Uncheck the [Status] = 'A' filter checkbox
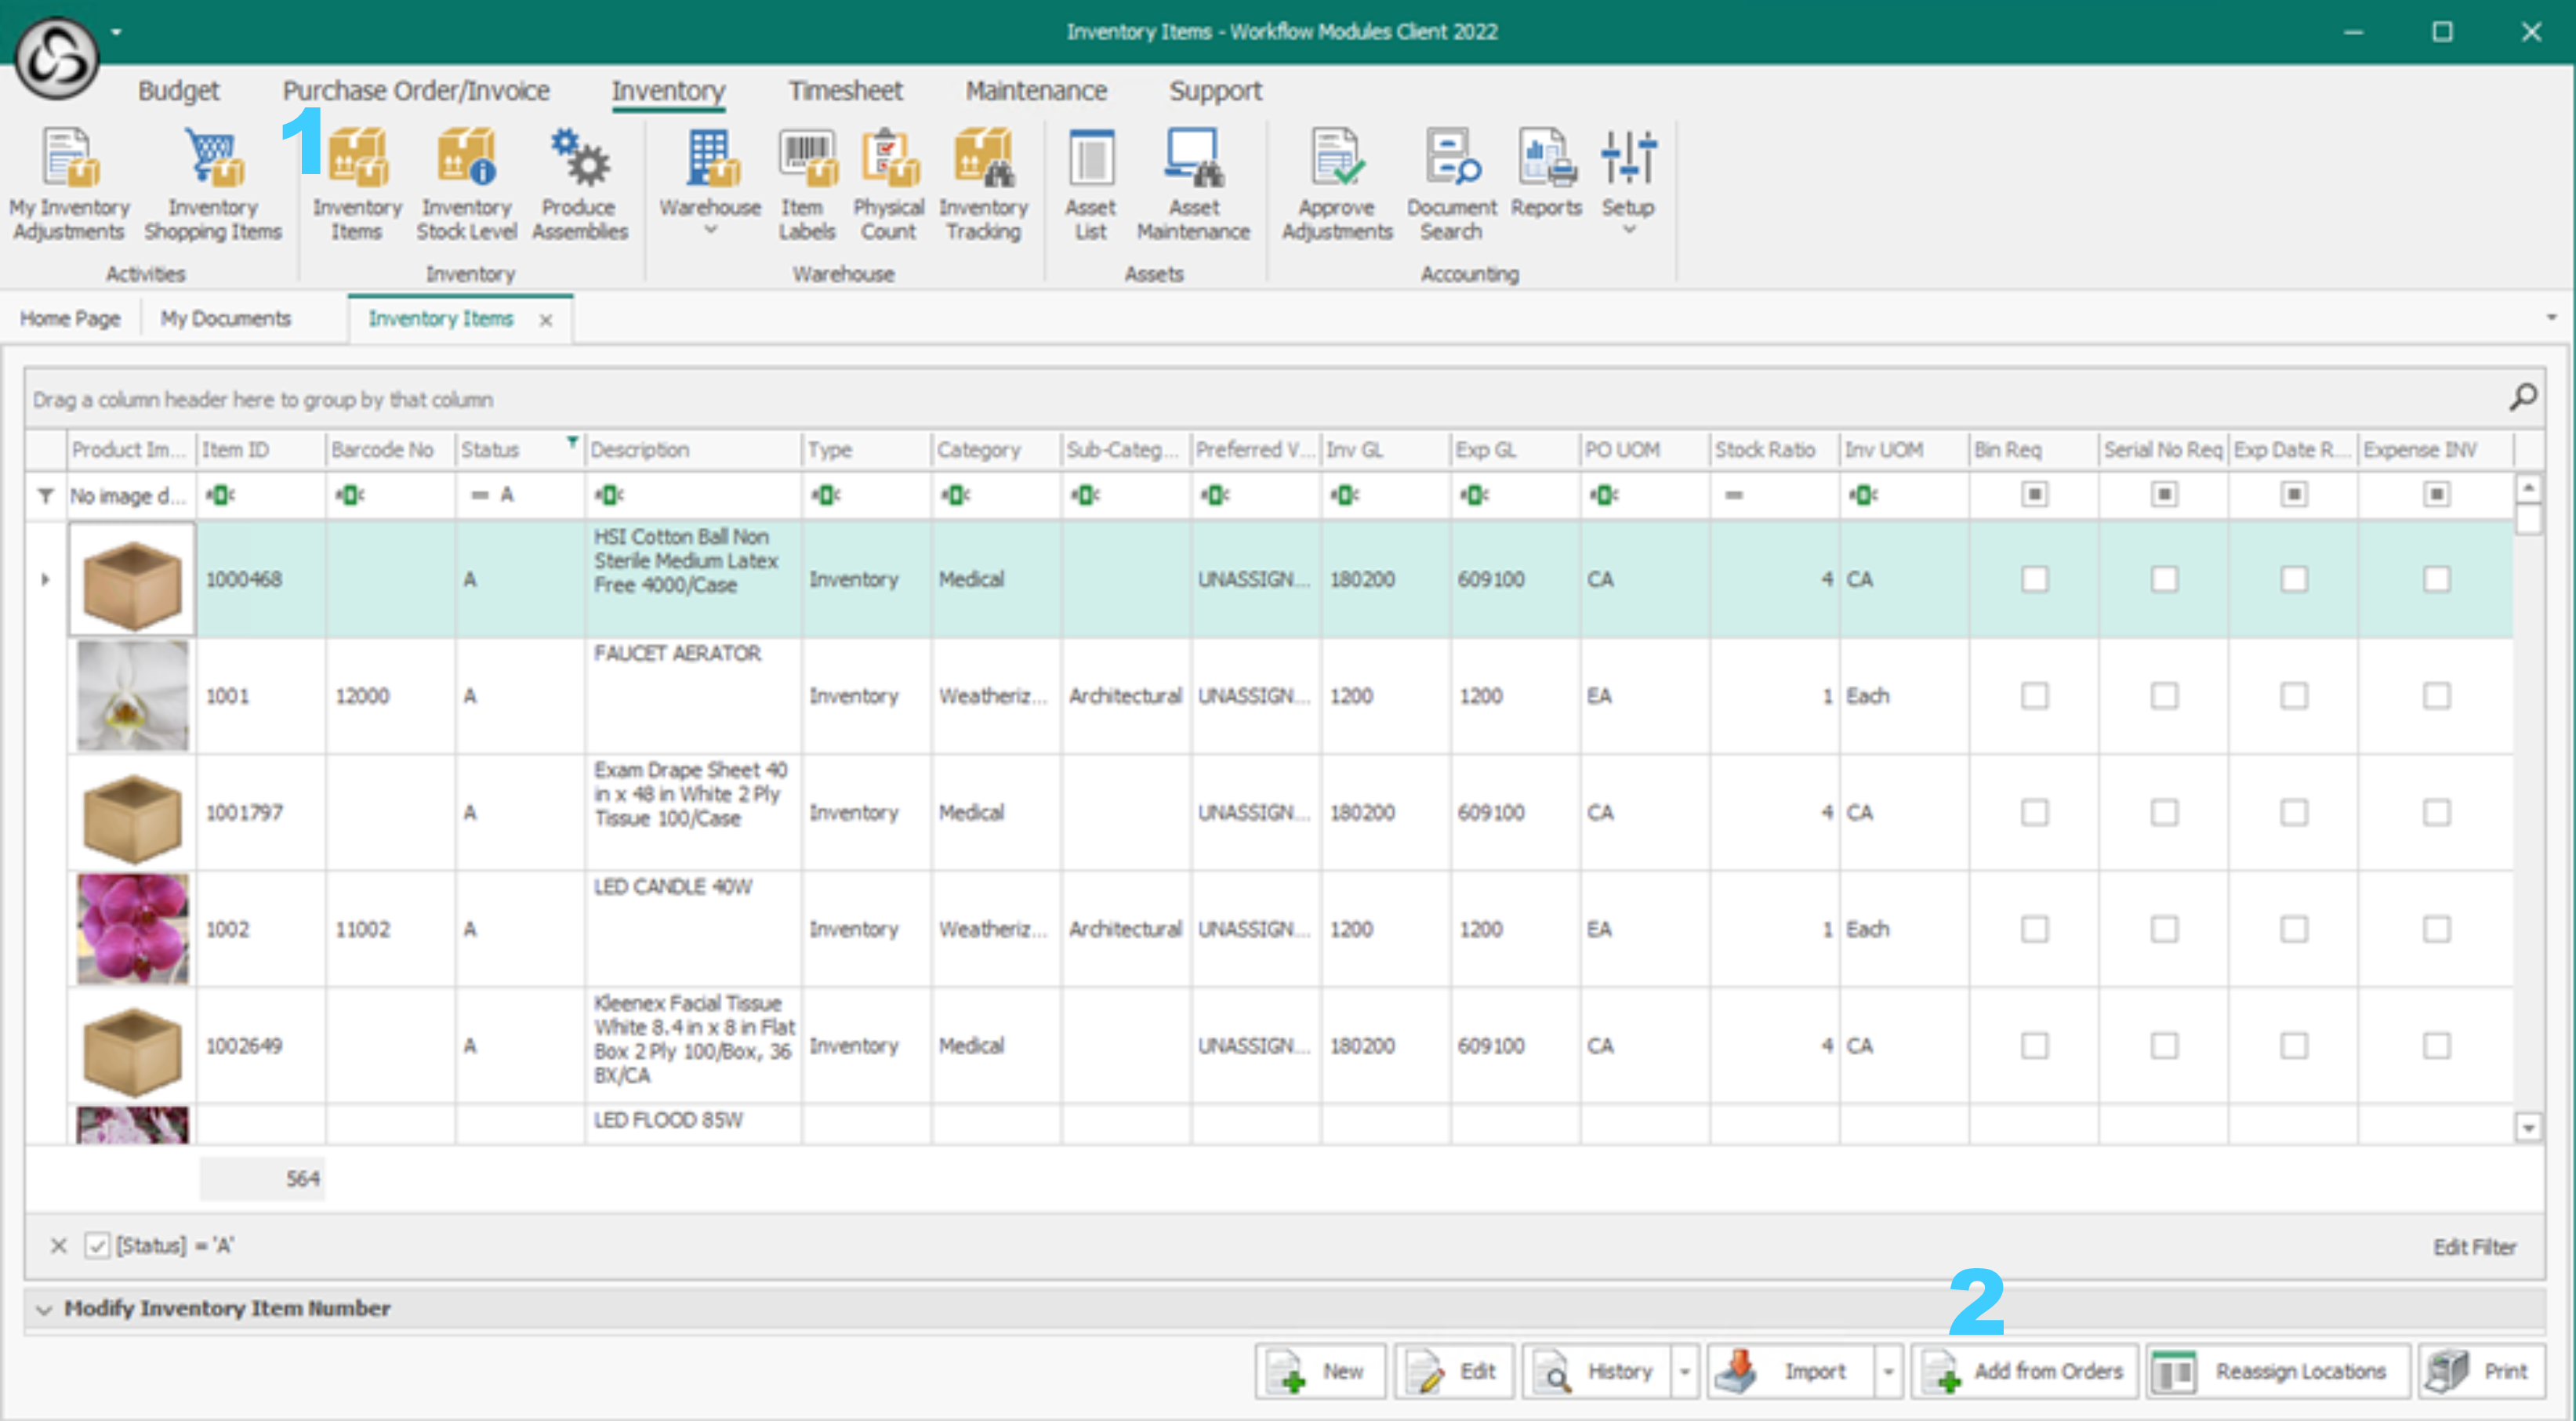2576x1421 pixels. [97, 1245]
